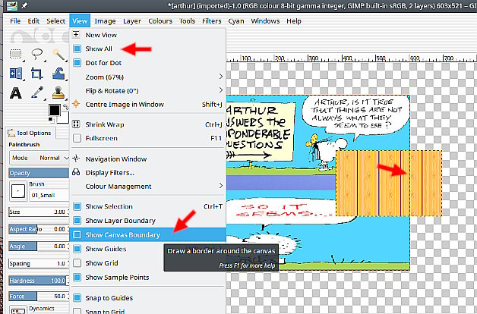Toggle the Fullscreen checkbox
The image size is (477, 314).
77,138
